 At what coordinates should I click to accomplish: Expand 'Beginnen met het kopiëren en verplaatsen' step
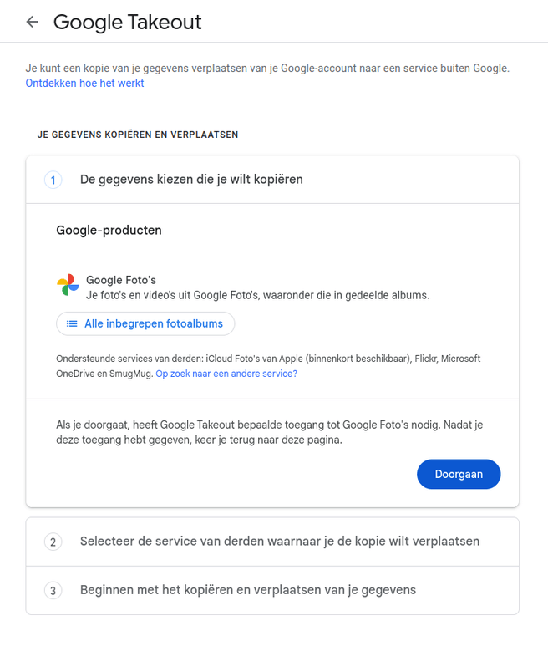[247, 591]
